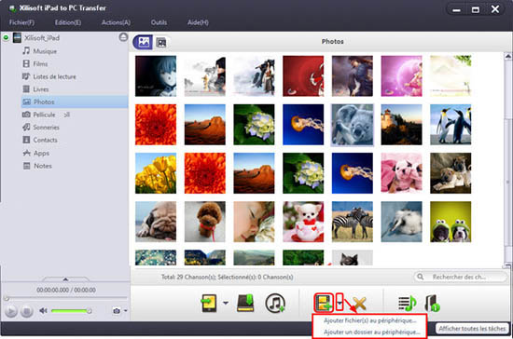Image resolution: width=513 pixels, height=339 pixels.
Task: Expand the copy to device dropdown arrow
Action: pyautogui.click(x=226, y=303)
